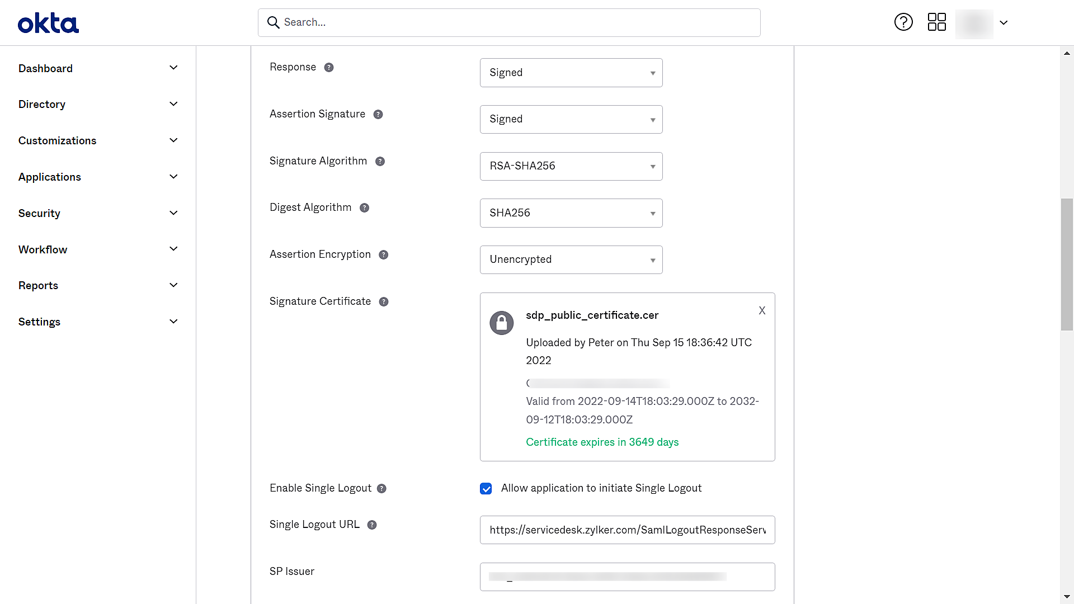Click the Single Logout URL field

point(627,530)
